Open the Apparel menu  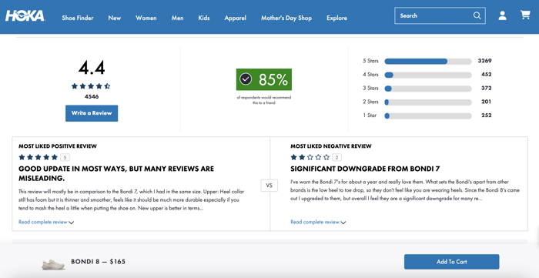point(235,18)
